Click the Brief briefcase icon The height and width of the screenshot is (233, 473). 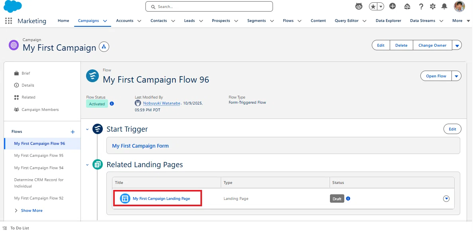coord(17,73)
